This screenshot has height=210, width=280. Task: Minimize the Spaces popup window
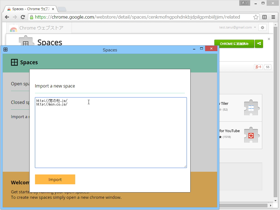[x=194, y=49]
